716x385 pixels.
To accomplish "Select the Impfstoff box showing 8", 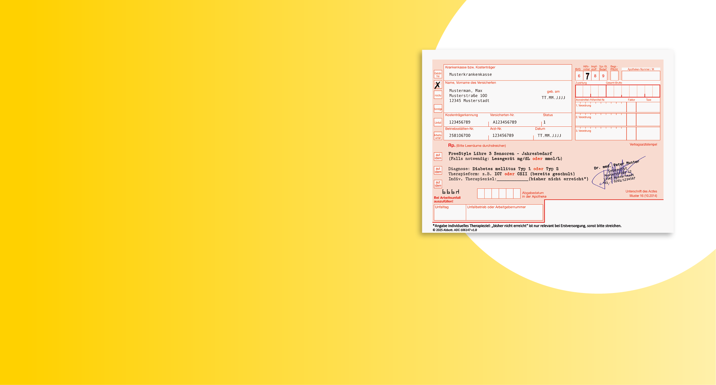I will [x=595, y=76].
